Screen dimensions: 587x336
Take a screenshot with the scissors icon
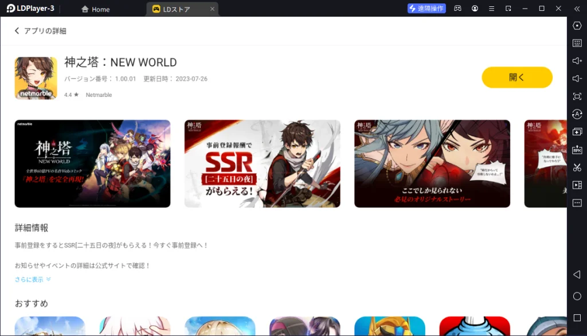(577, 167)
